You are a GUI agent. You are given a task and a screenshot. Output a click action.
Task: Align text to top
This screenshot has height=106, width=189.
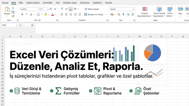click(x=62, y=9)
